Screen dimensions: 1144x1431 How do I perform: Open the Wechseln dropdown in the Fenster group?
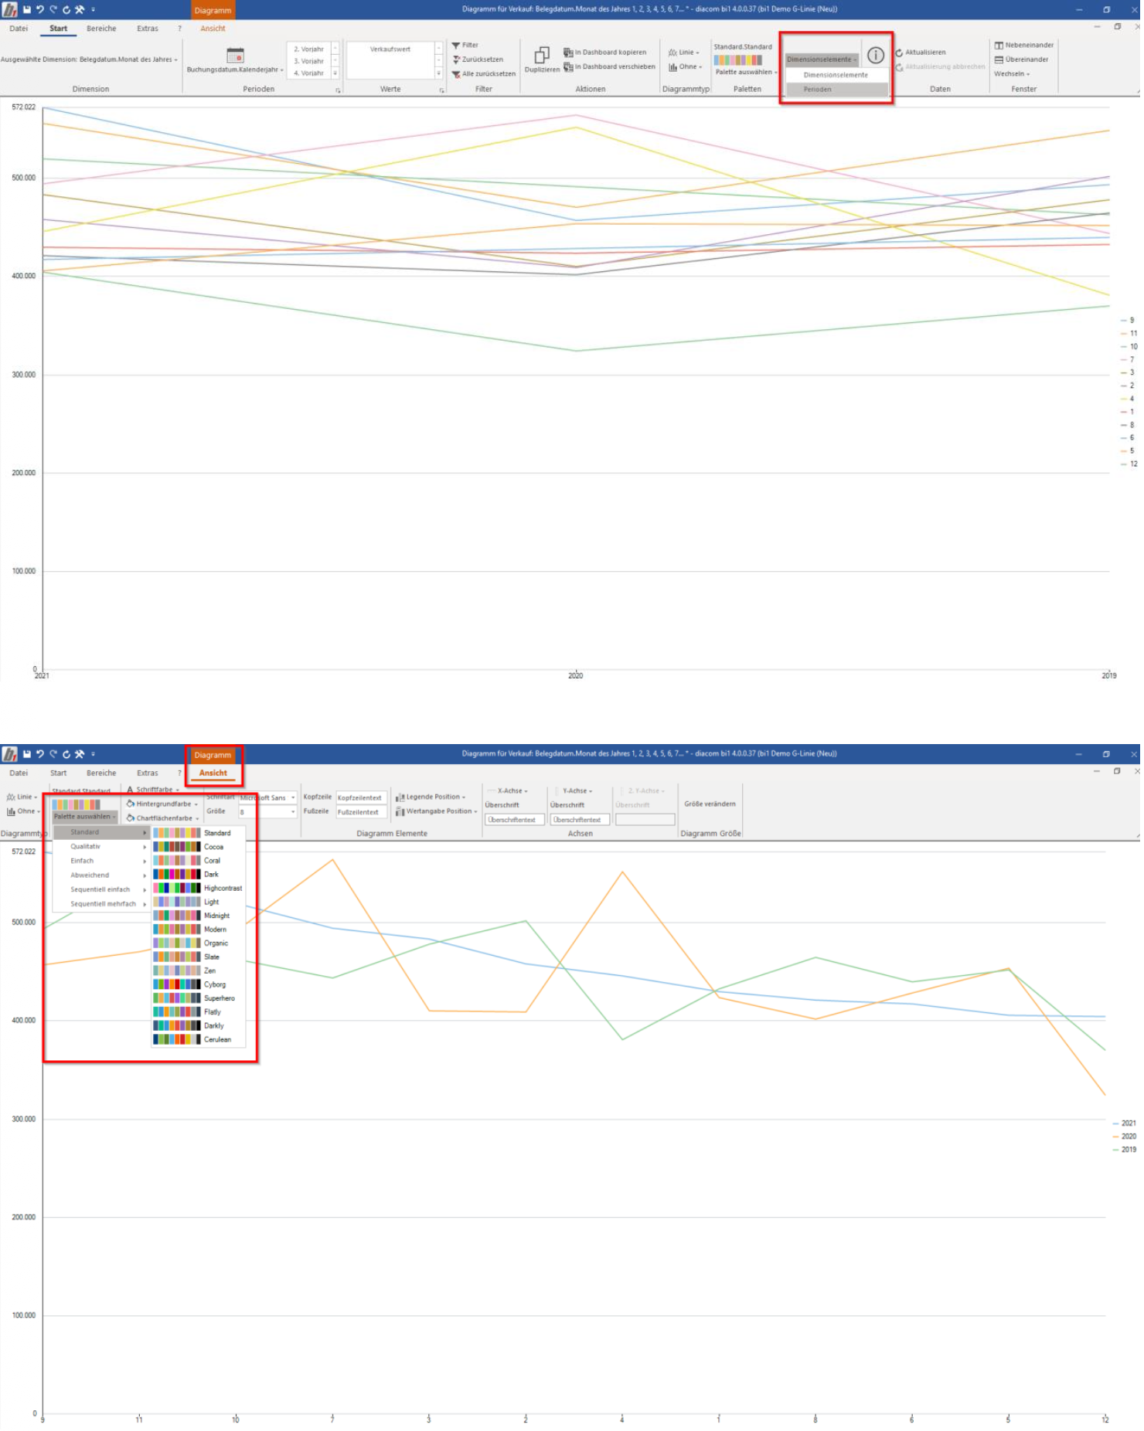(1013, 74)
